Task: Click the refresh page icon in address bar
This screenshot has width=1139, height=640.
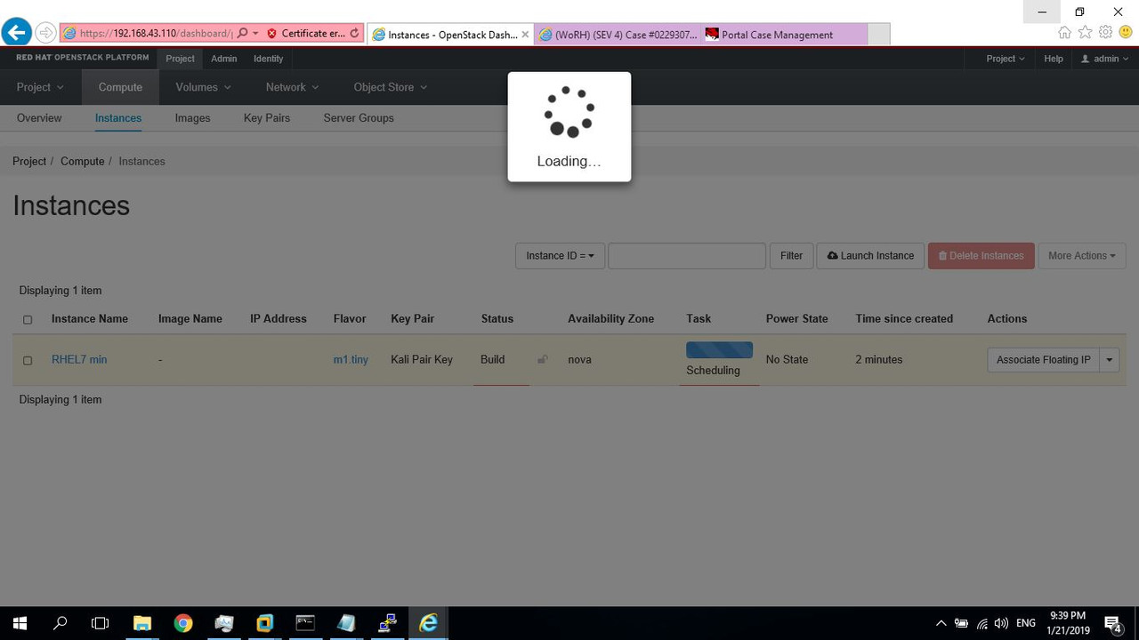Action: pos(354,34)
